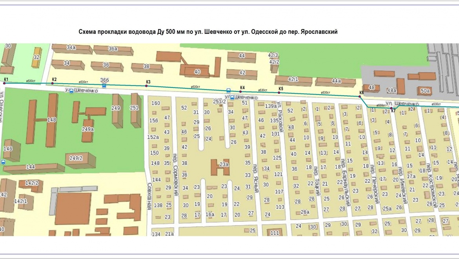Click building 23a on the map
The height and width of the screenshot is (259, 459).
(220, 166)
